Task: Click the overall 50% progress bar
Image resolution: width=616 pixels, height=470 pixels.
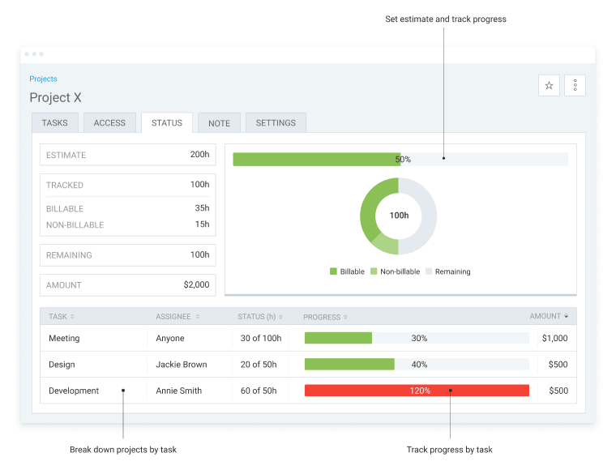Action: click(400, 160)
